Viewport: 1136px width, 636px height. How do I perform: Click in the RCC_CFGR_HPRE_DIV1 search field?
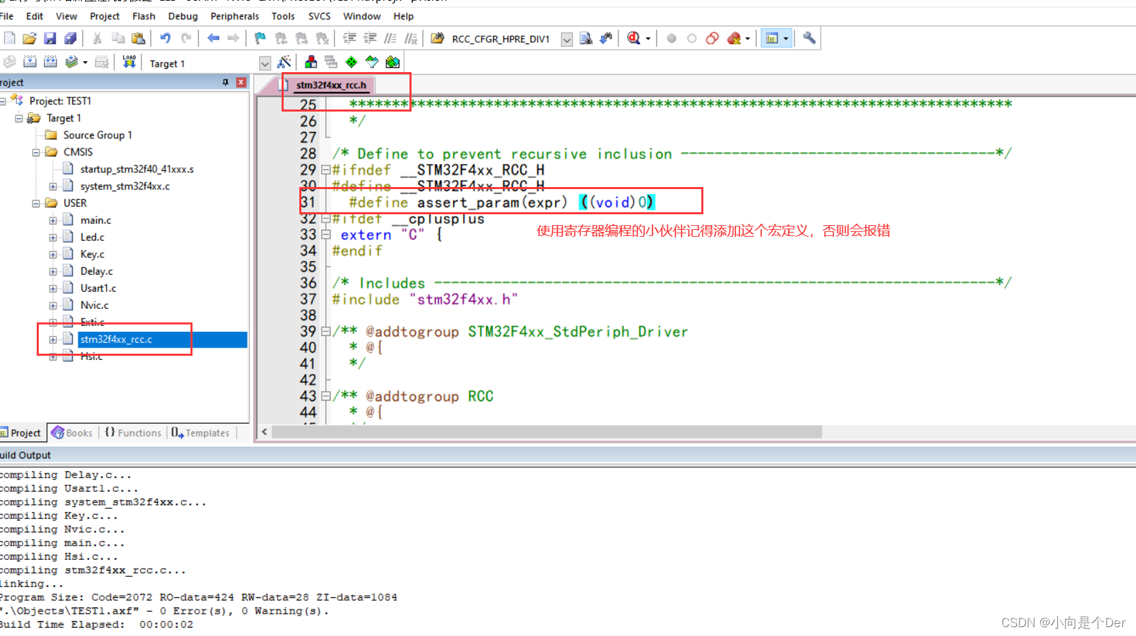point(504,39)
